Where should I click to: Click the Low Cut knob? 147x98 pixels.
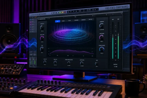click(45, 62)
